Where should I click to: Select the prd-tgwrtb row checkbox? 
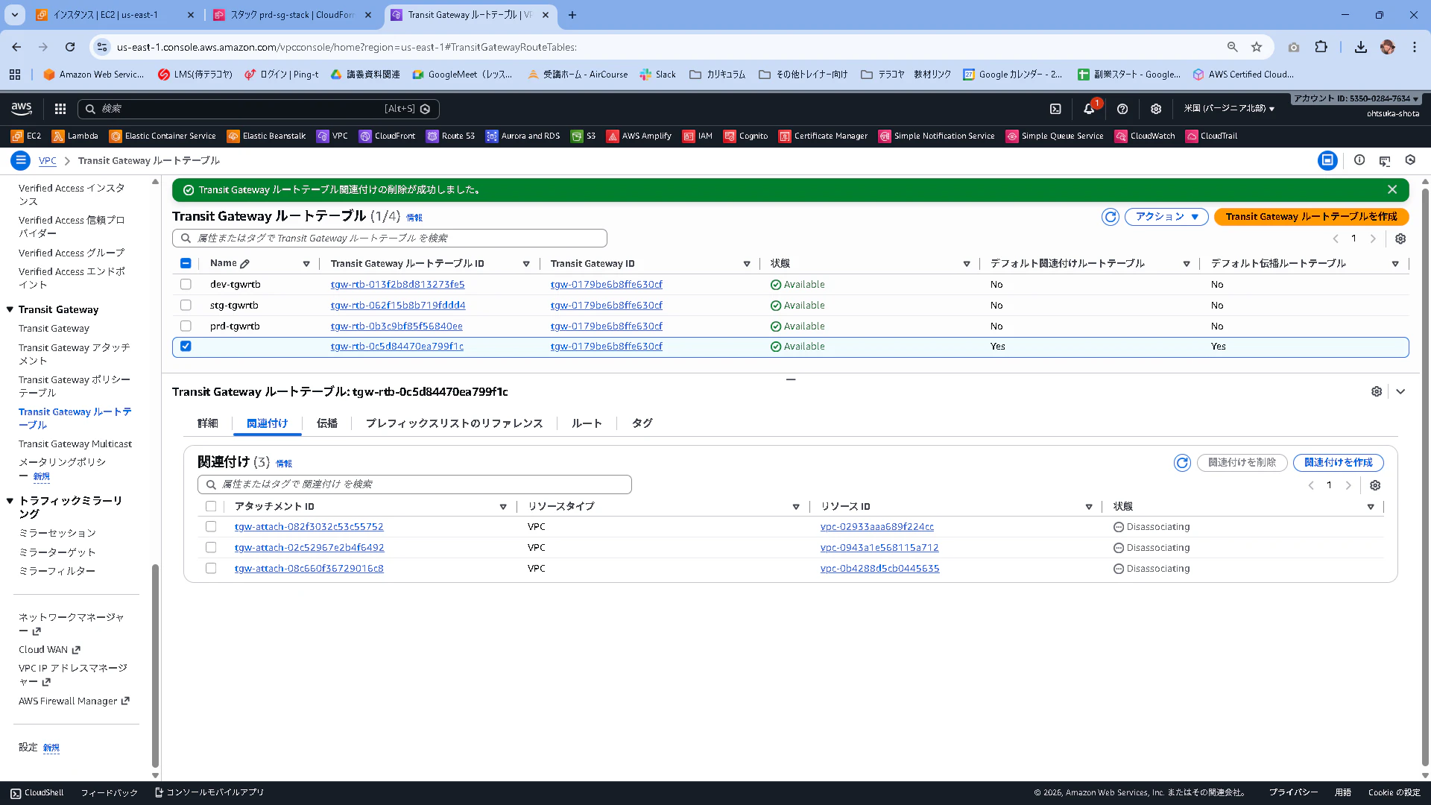point(186,326)
